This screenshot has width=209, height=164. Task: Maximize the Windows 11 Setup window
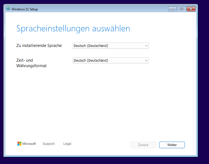(182, 9)
